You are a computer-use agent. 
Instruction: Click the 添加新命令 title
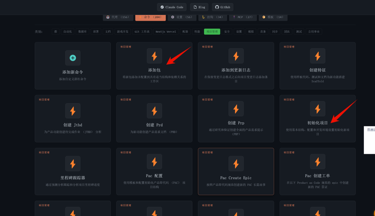click(x=73, y=72)
